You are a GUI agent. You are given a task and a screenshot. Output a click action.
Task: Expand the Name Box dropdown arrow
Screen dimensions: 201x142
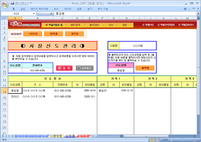click(x=33, y=14)
